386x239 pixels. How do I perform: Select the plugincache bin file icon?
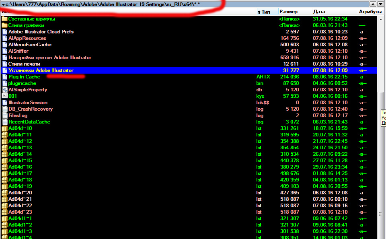tap(5, 83)
